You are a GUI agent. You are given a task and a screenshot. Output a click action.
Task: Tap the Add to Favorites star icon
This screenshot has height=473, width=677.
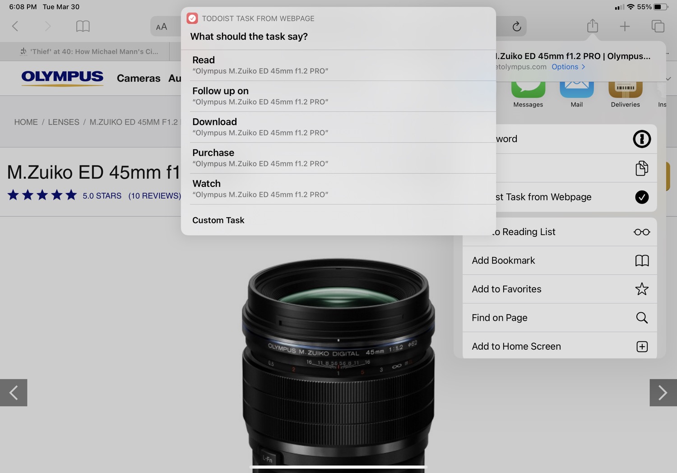[x=642, y=289]
